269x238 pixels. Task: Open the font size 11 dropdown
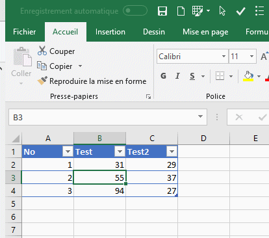click(251, 57)
